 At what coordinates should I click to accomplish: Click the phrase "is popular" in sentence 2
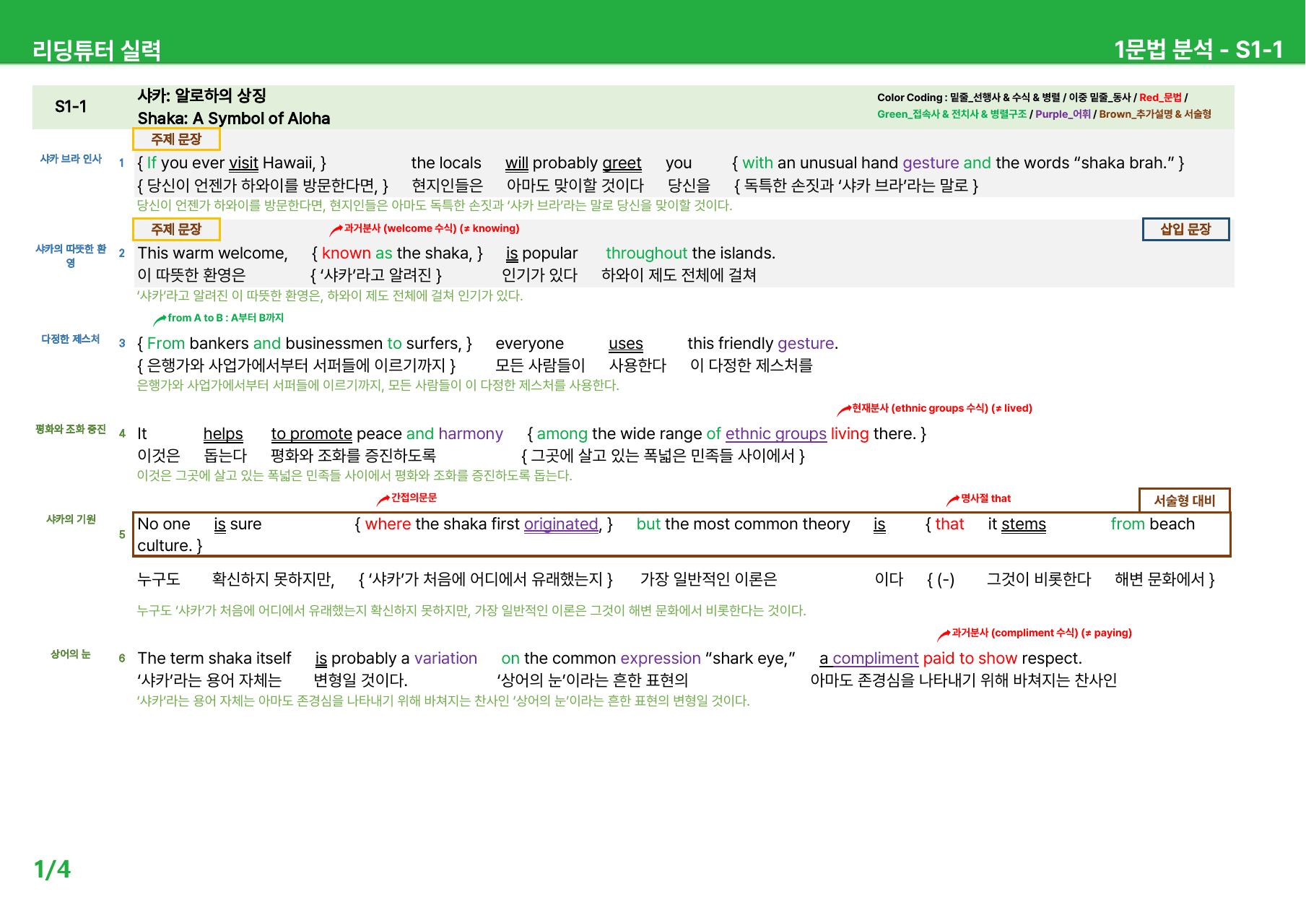(x=541, y=253)
